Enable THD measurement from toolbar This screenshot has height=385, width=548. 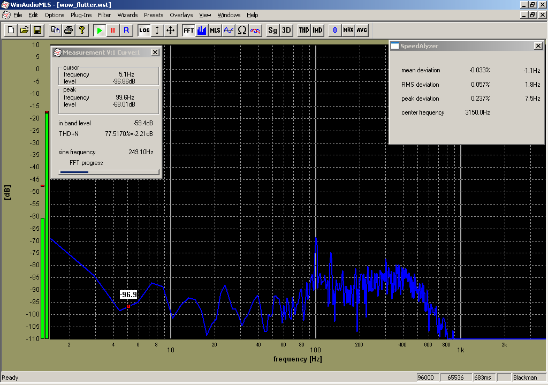click(x=304, y=31)
